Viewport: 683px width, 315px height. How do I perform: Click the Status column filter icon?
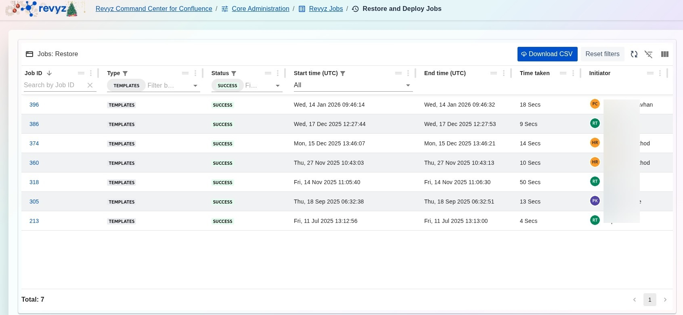(234, 73)
